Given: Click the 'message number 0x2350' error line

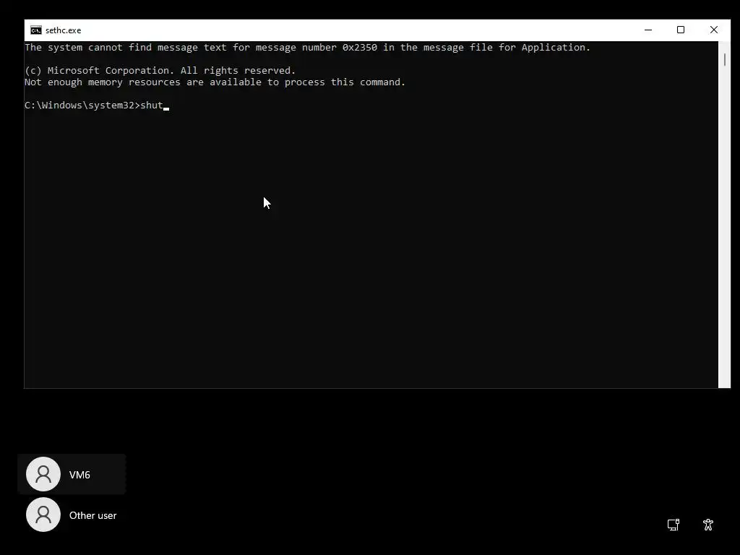Looking at the screenshot, I should point(307,47).
